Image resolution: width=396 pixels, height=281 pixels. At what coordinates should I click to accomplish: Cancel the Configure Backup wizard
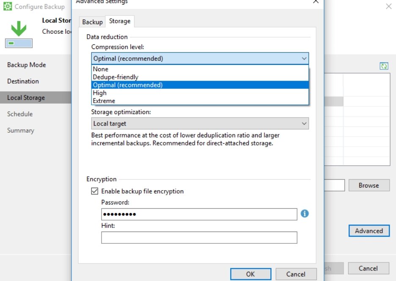368,268
